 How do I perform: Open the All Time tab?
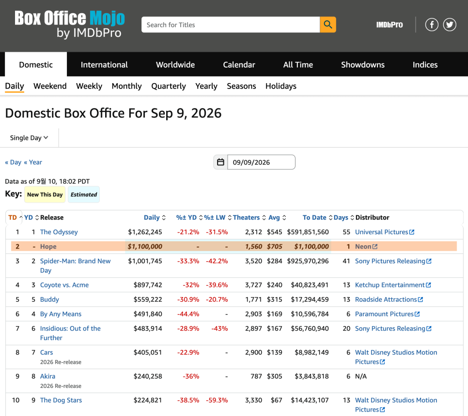(298, 64)
